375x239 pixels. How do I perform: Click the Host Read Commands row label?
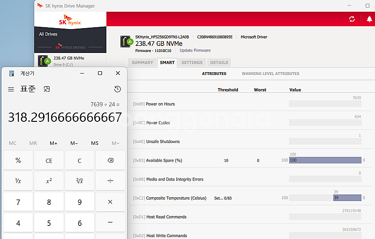click(166, 217)
